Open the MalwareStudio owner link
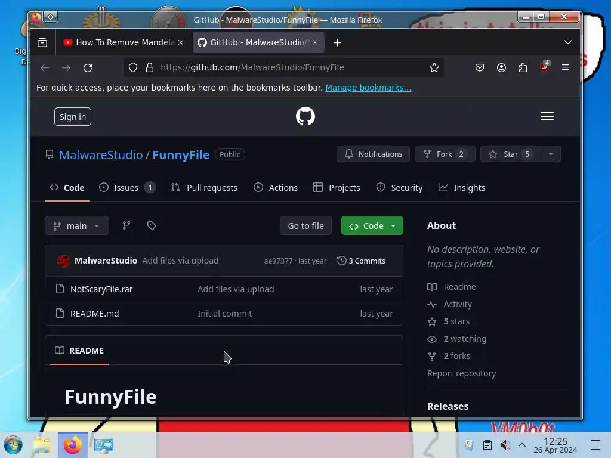This screenshot has width=611, height=458. 101,155
